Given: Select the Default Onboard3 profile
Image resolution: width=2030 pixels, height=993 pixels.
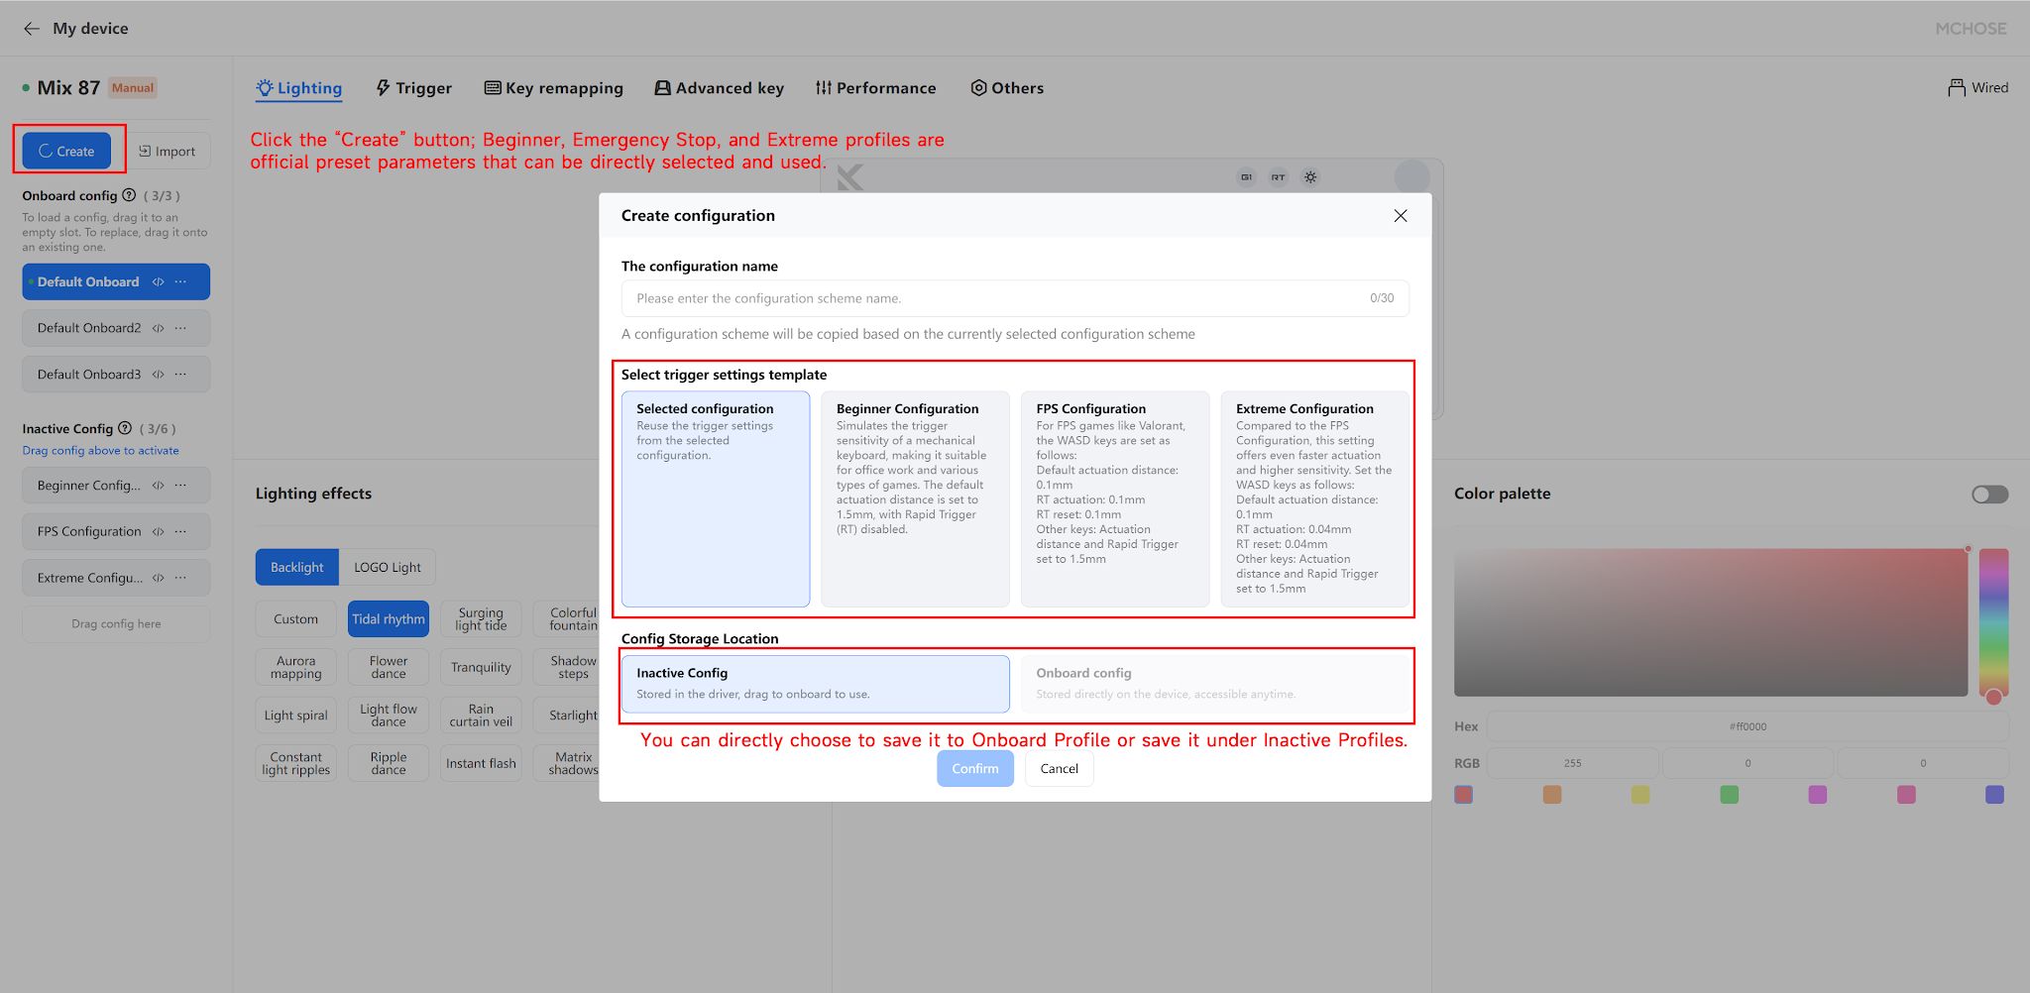Looking at the screenshot, I should click(x=116, y=375).
